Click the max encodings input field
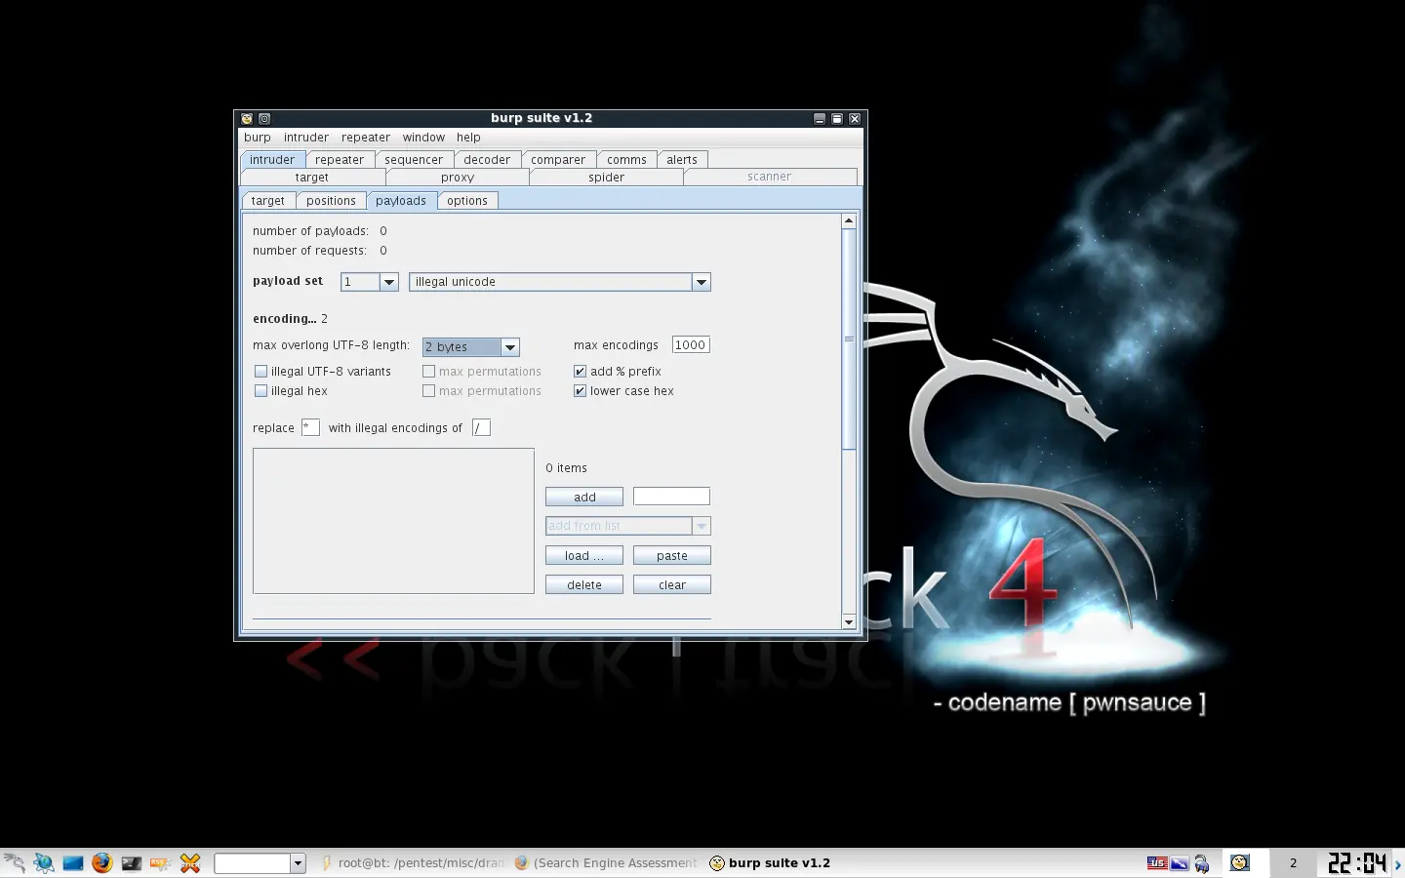Screen dimensions: 1405x878 [691, 345]
